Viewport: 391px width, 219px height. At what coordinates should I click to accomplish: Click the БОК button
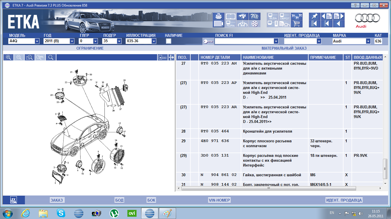[x=151, y=200]
